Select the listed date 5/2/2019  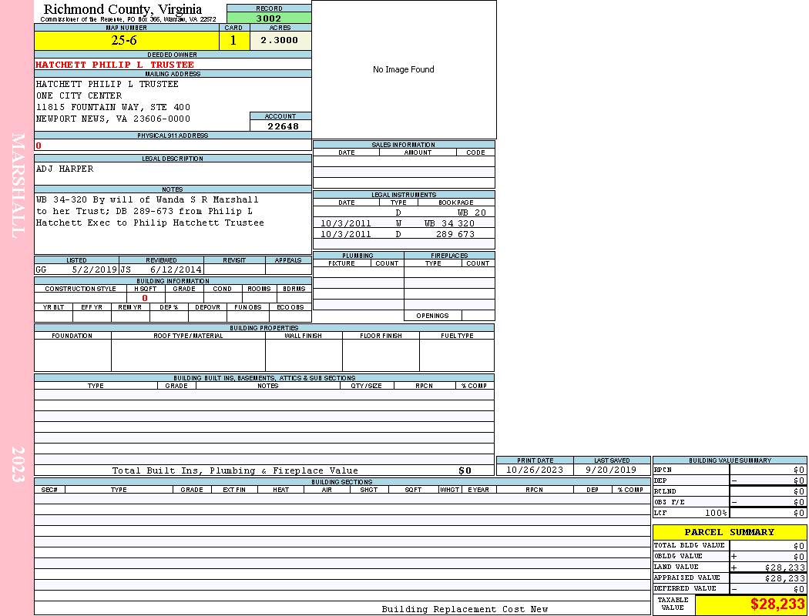tap(94, 270)
